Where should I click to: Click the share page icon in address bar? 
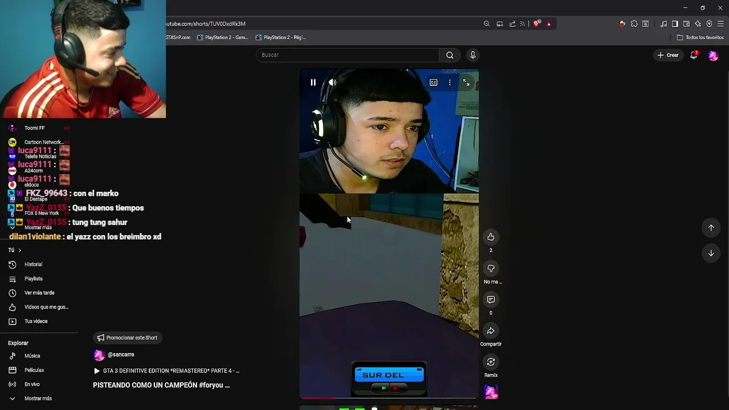pyautogui.click(x=512, y=24)
